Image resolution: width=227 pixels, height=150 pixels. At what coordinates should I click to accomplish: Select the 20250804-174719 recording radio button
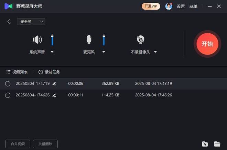(8, 83)
